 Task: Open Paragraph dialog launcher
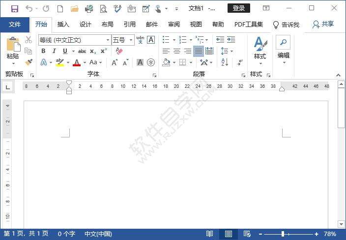point(243,76)
